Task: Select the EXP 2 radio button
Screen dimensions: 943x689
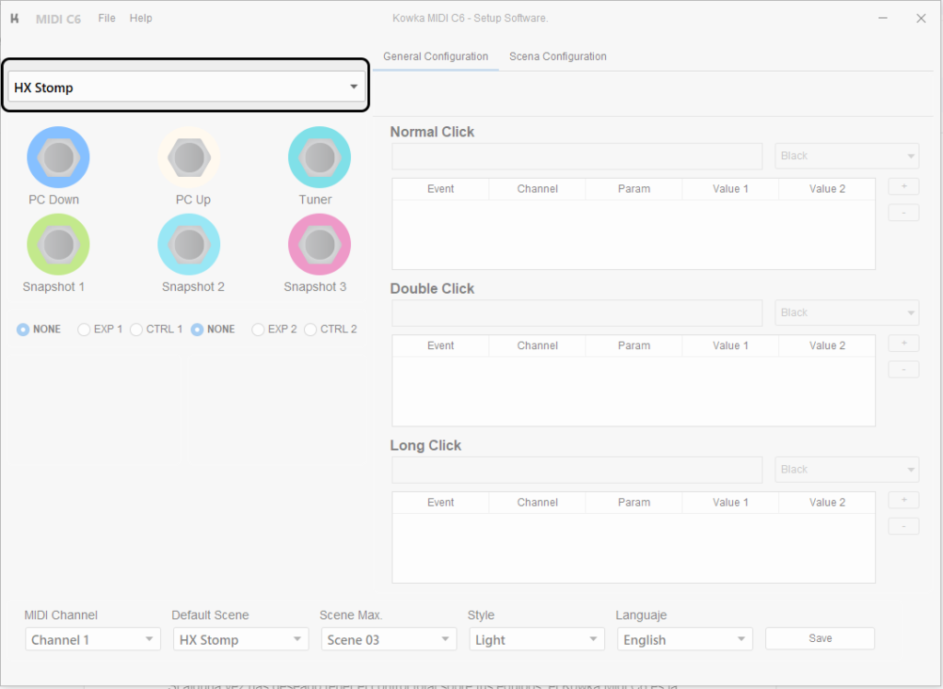Action: 258,329
